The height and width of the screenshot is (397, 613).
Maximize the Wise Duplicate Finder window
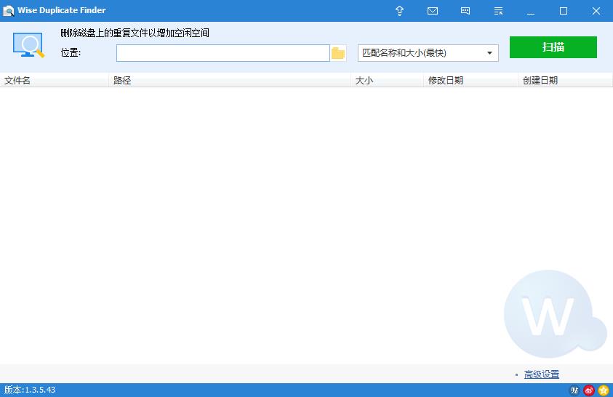pos(564,11)
